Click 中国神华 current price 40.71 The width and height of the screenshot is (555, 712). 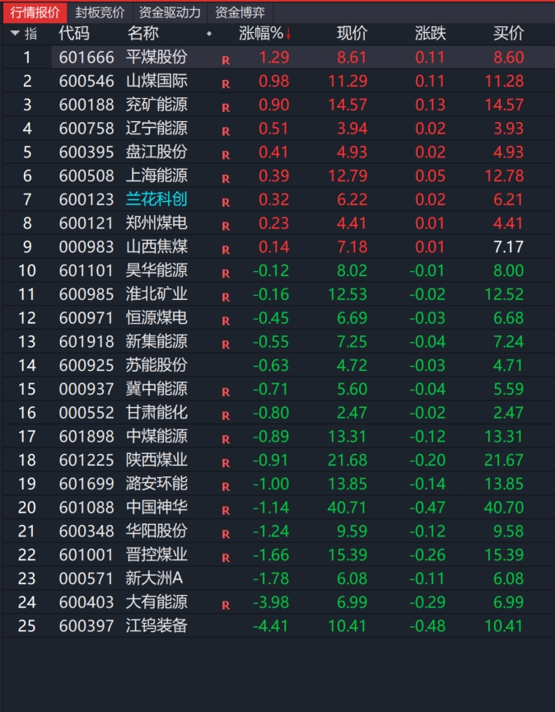click(347, 507)
